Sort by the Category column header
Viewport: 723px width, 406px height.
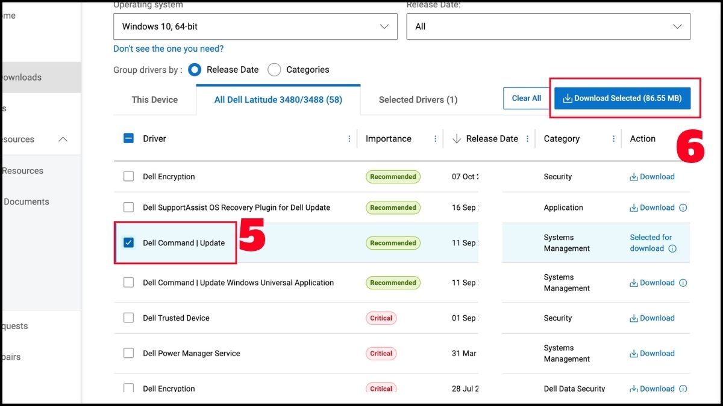tap(562, 138)
